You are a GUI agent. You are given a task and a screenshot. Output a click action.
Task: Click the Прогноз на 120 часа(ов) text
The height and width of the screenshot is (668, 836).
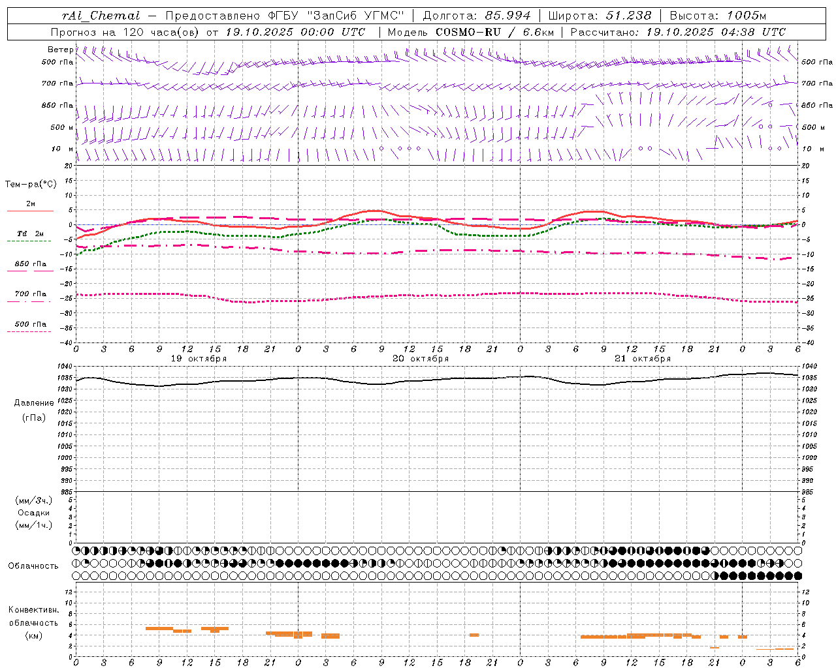(125, 32)
